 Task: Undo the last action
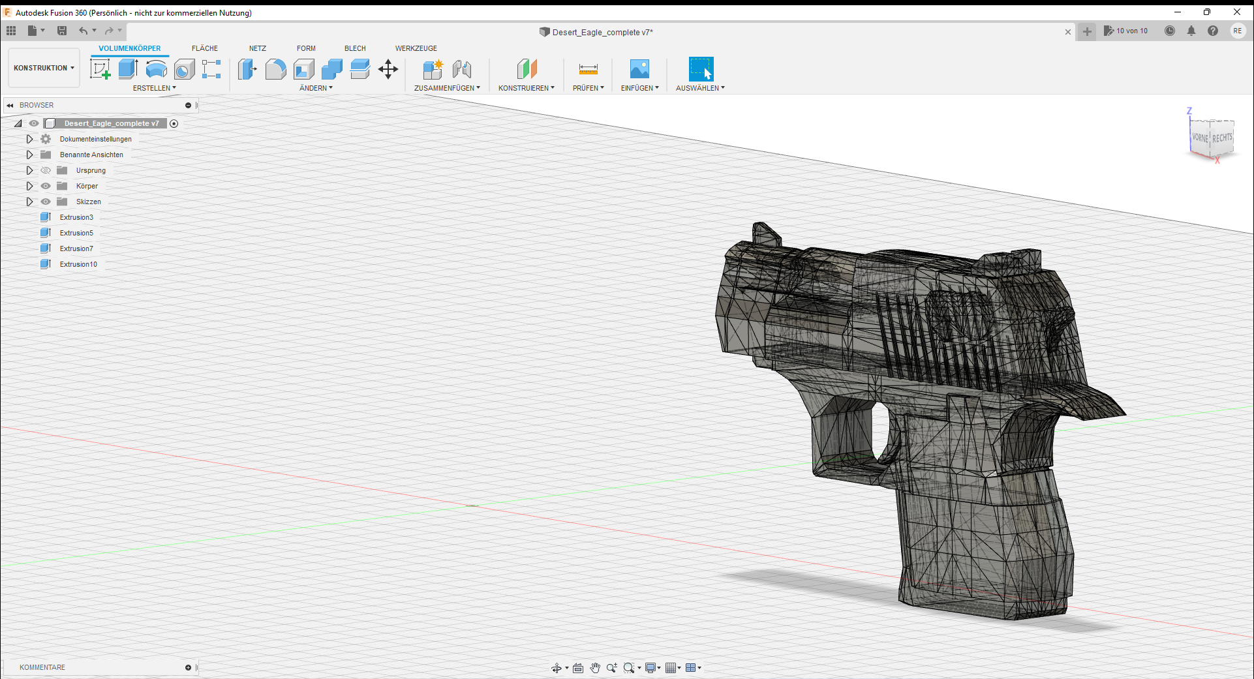click(x=83, y=30)
